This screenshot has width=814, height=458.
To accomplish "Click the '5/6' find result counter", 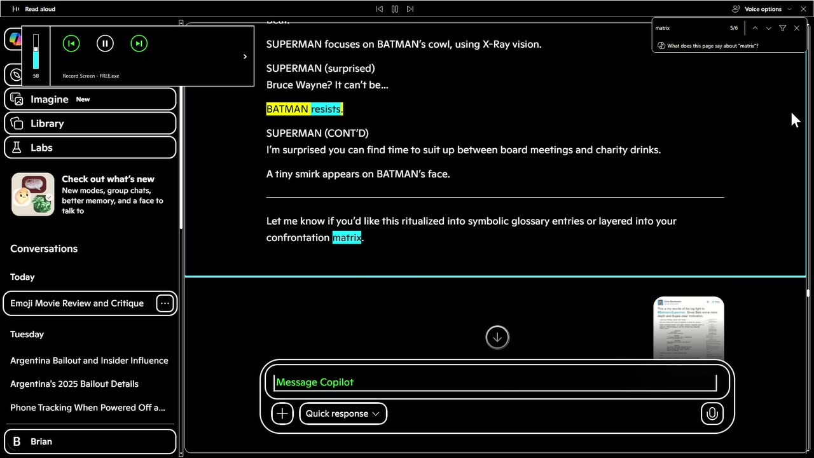I will click(x=734, y=28).
